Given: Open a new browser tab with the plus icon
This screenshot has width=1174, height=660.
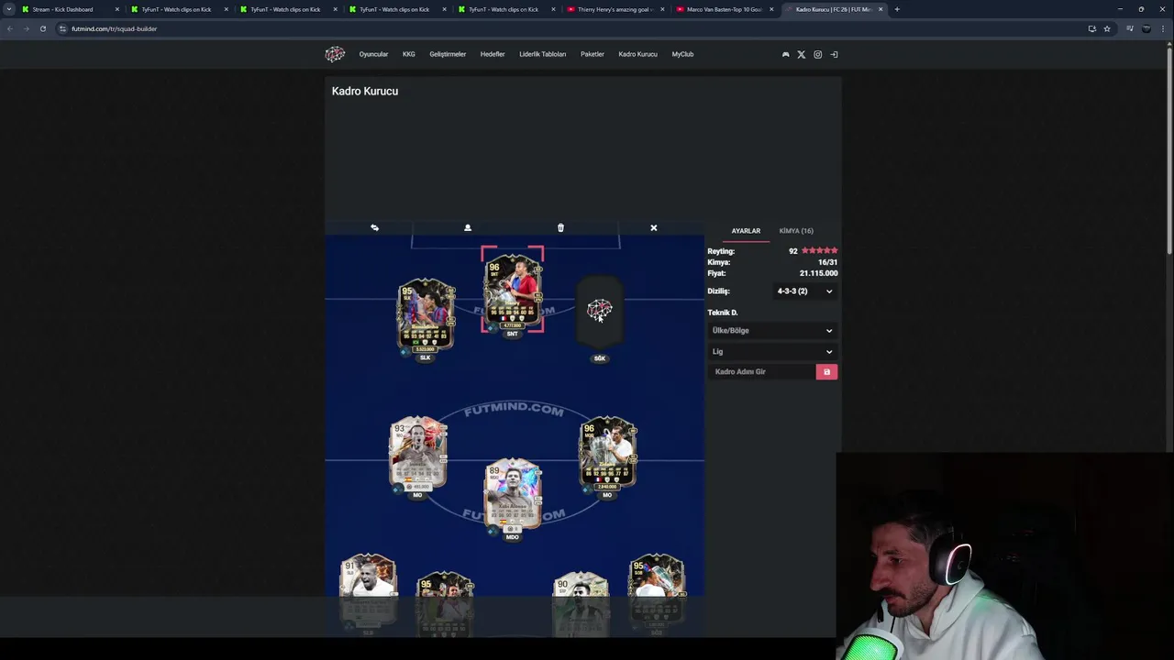Looking at the screenshot, I should point(897,9).
